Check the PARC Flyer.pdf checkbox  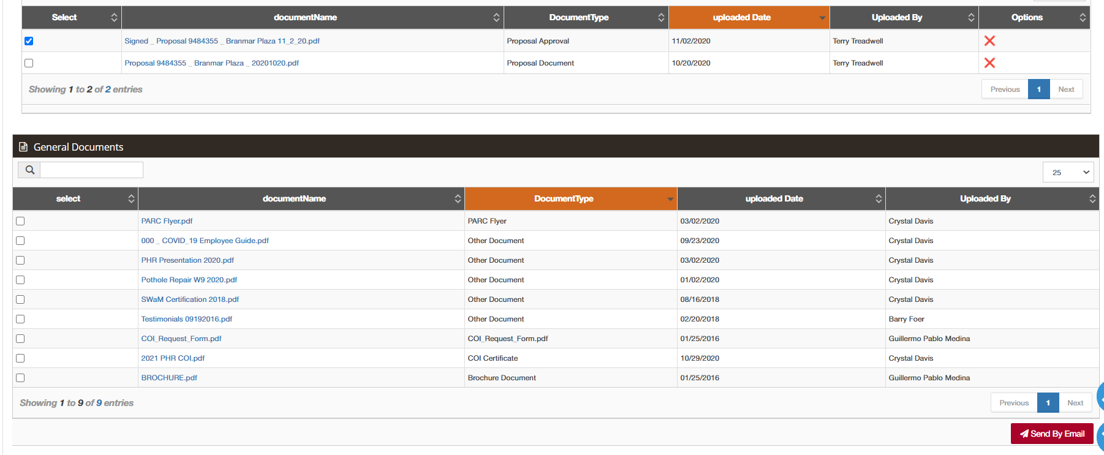[20, 221]
